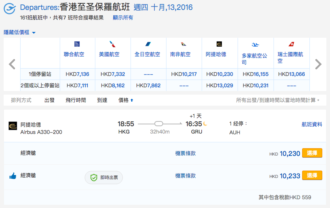The image size is (330, 208).
Task: Click the Swiss (瑞士國際航空) logo icon
Action: point(291,44)
